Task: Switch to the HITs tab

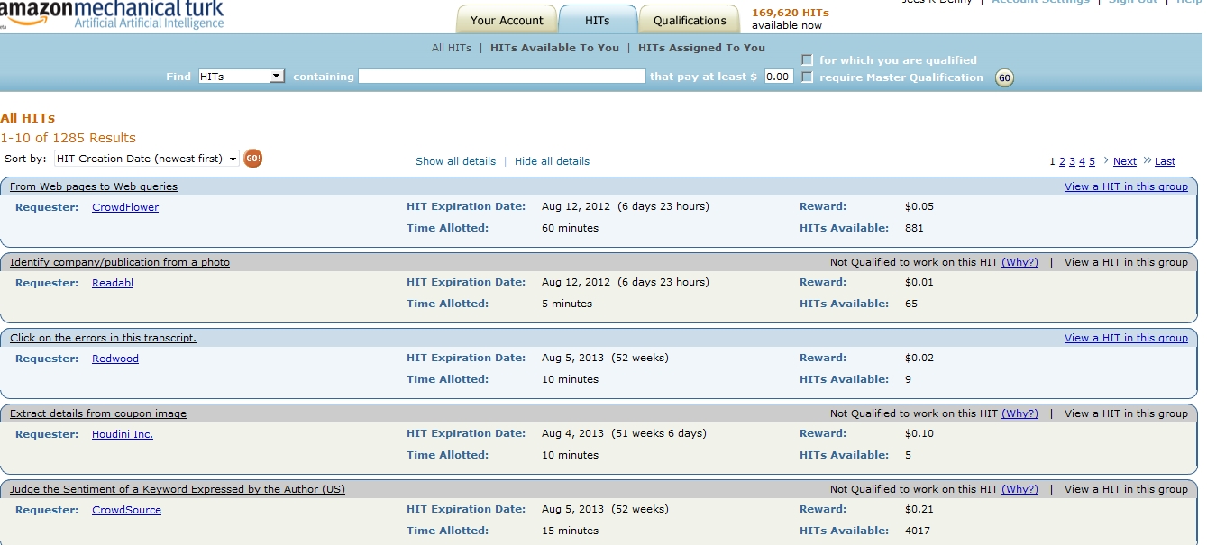Action: [598, 20]
